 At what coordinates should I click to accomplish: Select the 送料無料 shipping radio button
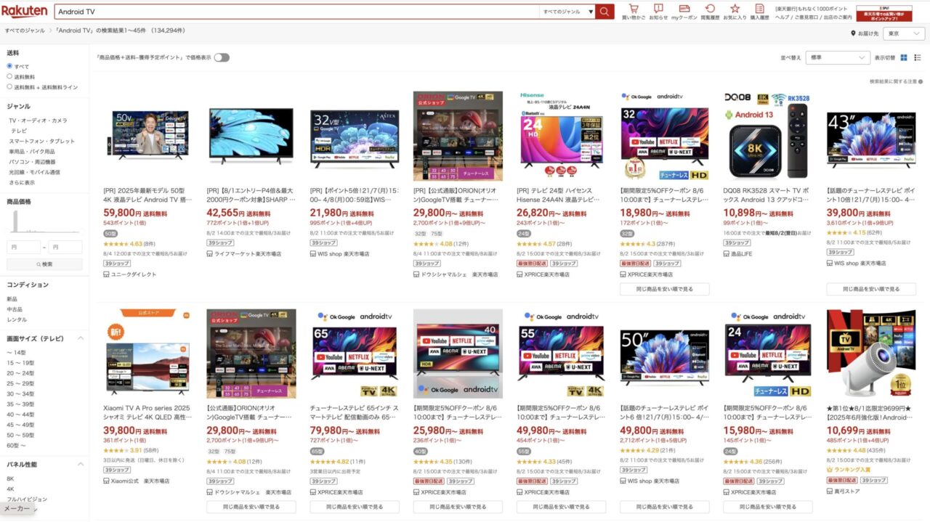click(10, 76)
